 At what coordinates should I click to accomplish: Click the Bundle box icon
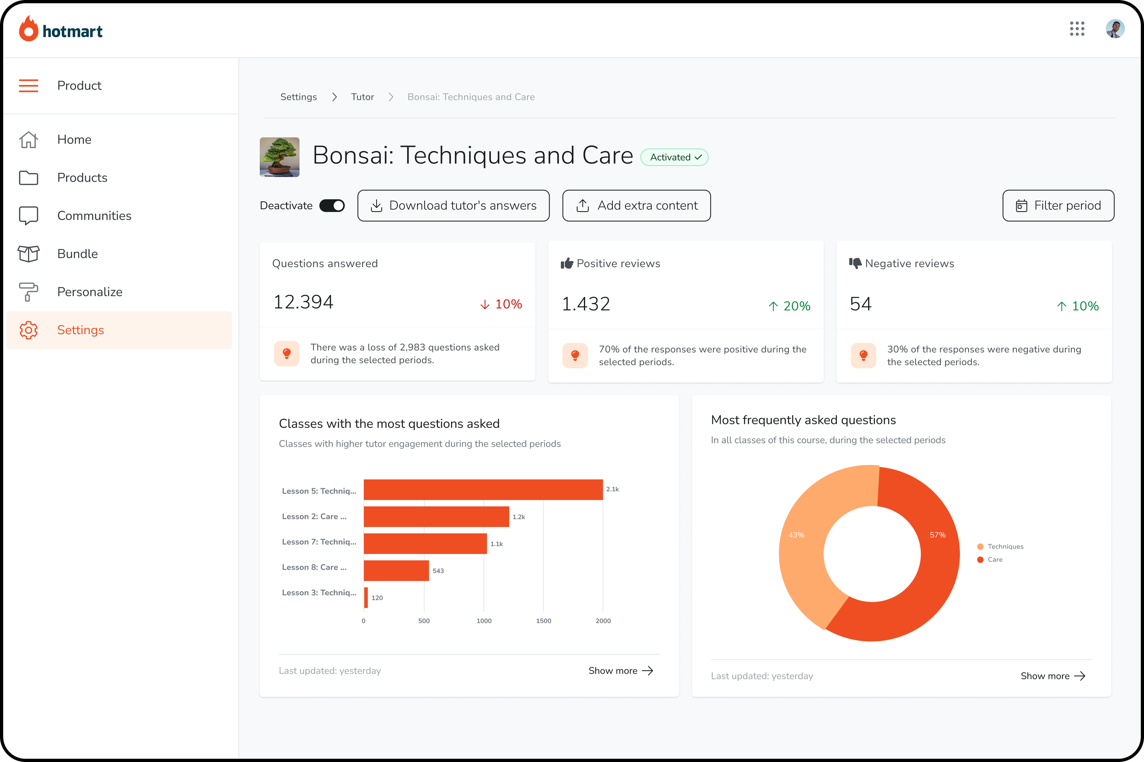click(28, 254)
